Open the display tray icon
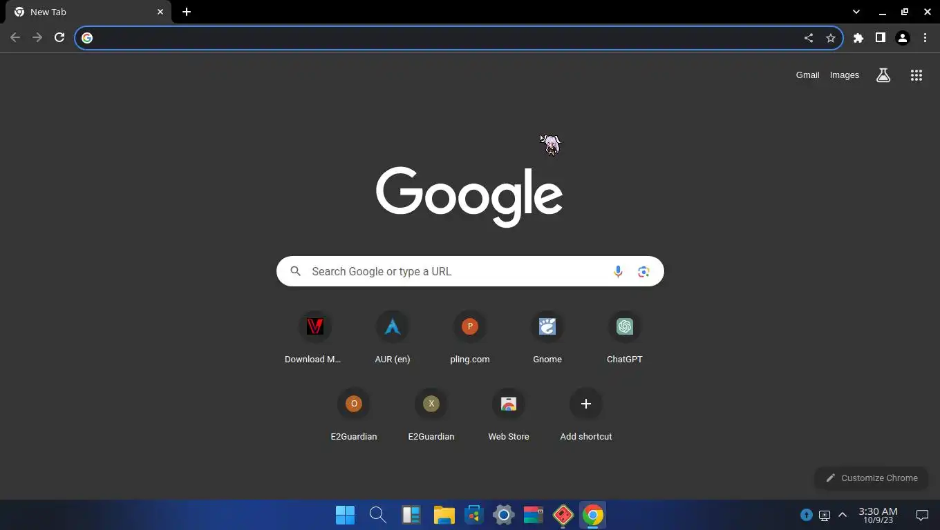Image resolution: width=940 pixels, height=530 pixels. (x=825, y=515)
